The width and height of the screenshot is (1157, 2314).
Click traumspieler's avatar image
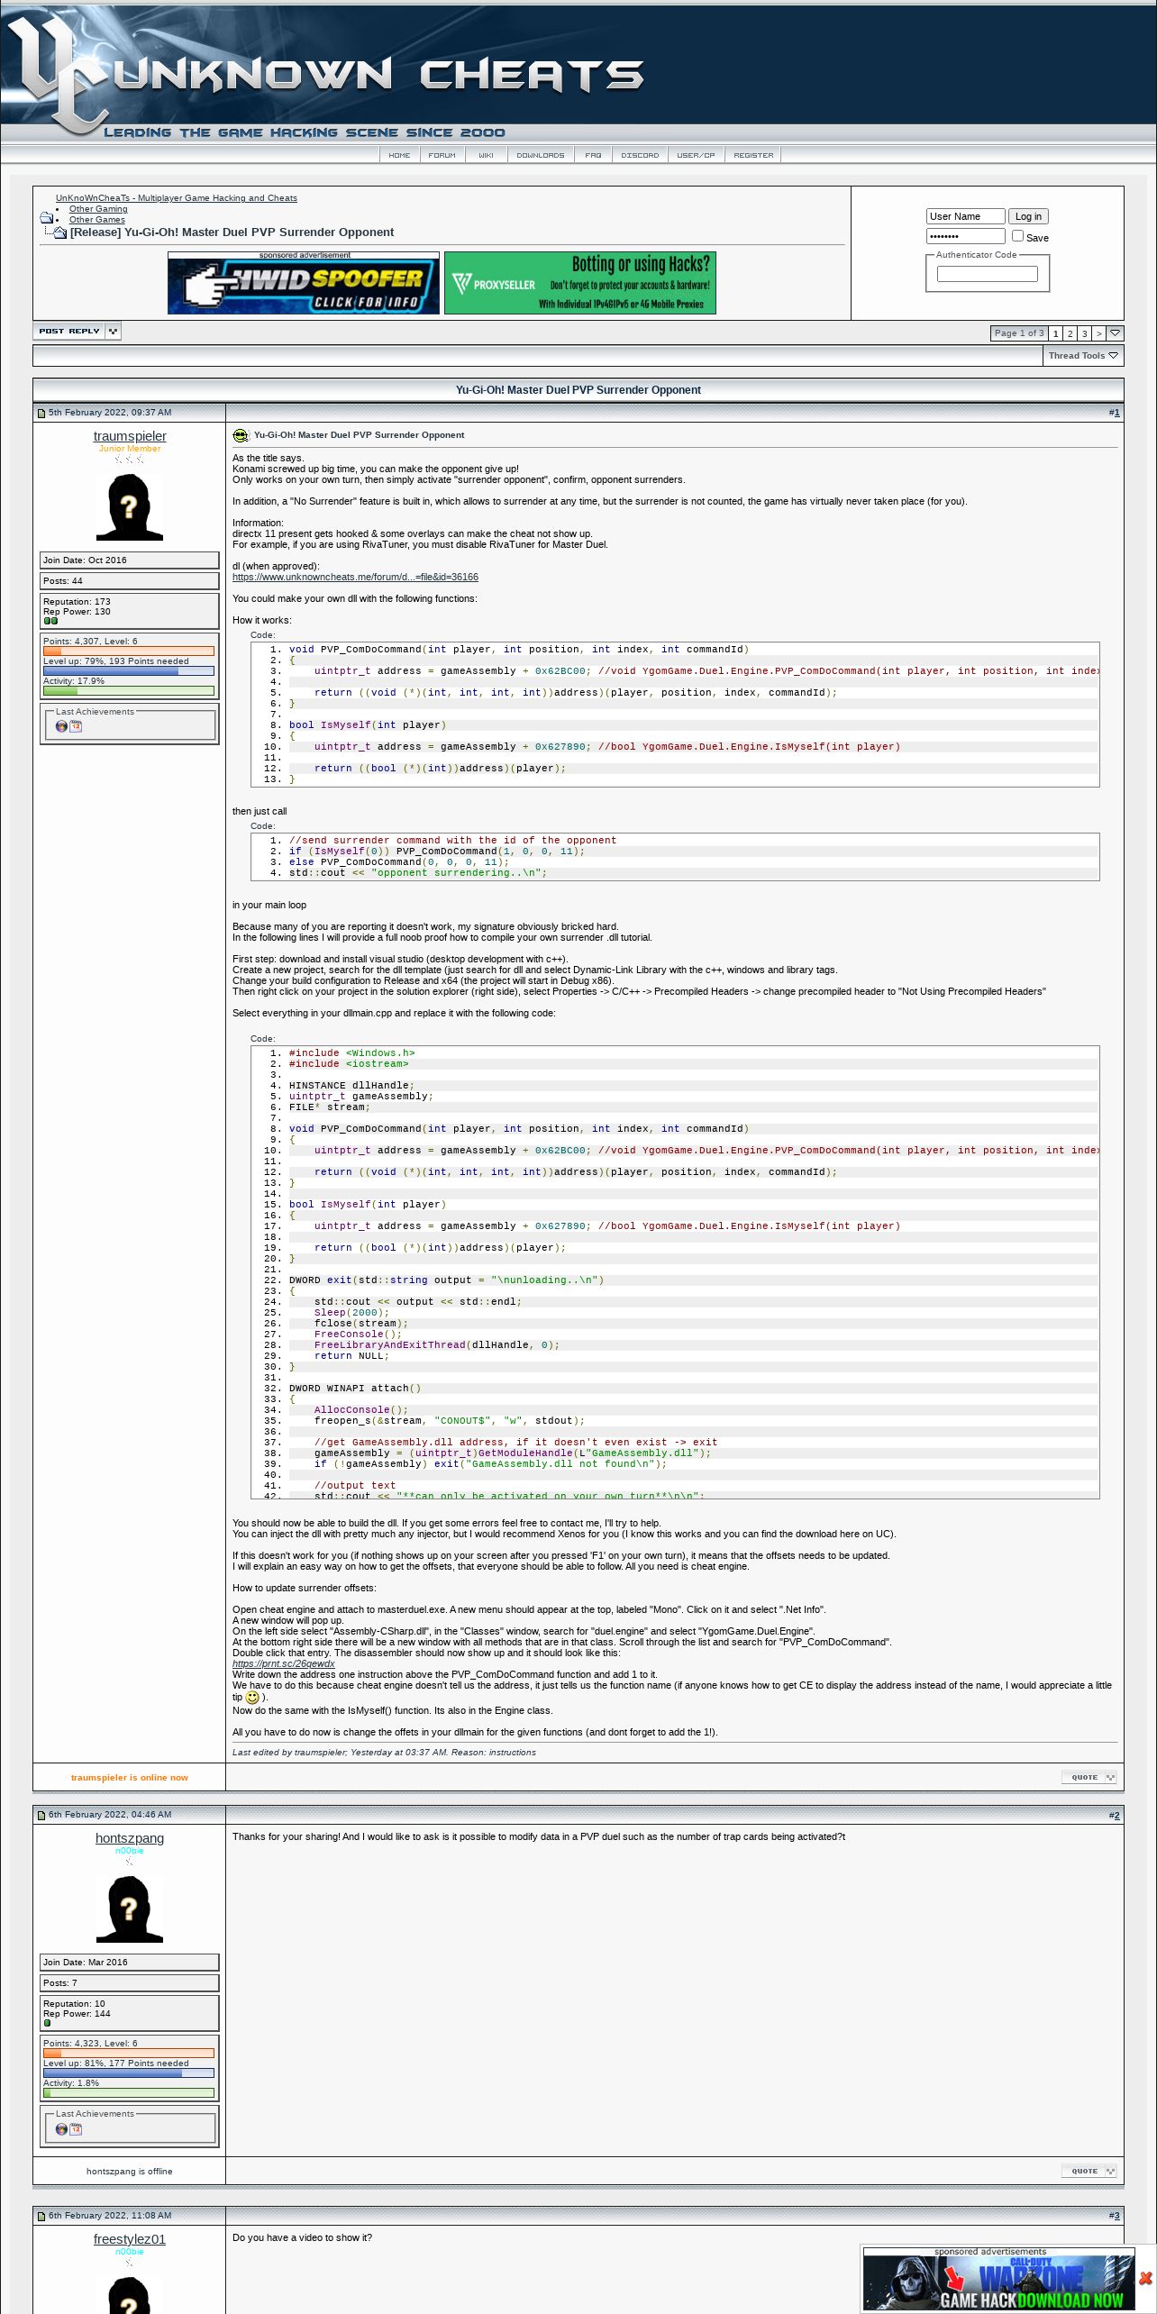coord(130,507)
